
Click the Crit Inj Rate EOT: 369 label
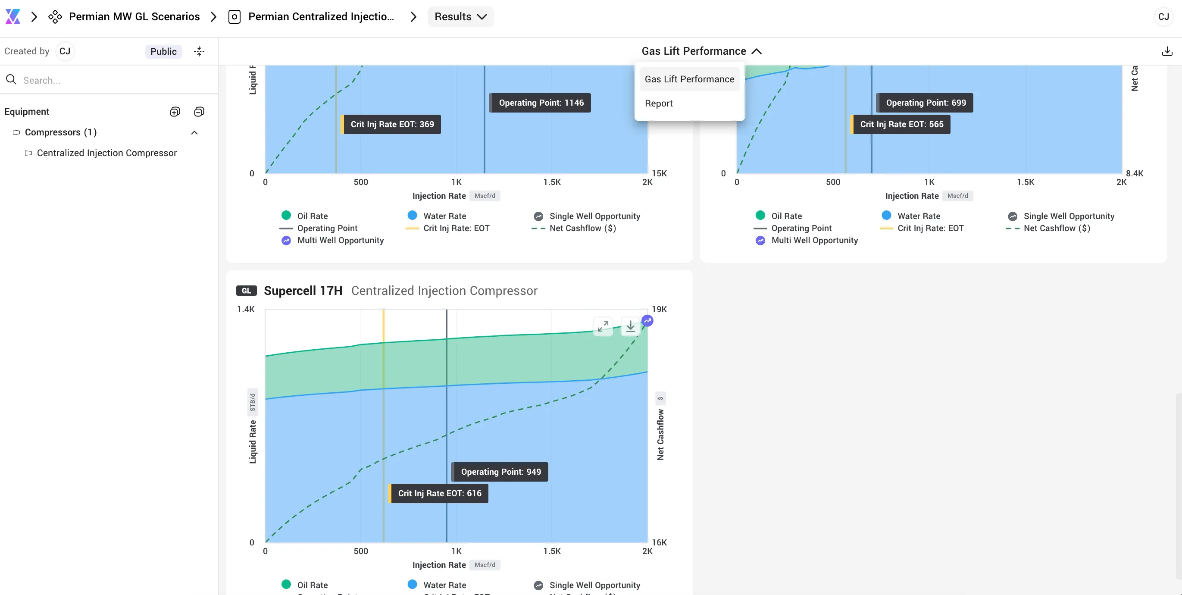[x=391, y=125]
